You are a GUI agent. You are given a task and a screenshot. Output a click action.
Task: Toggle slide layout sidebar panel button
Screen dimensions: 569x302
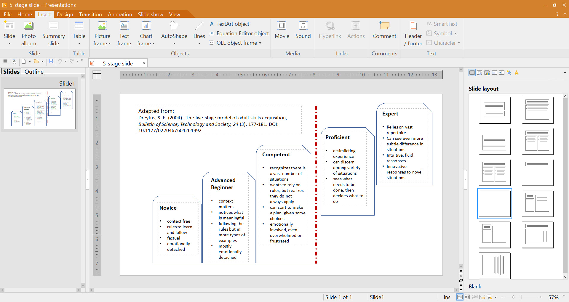point(472,73)
